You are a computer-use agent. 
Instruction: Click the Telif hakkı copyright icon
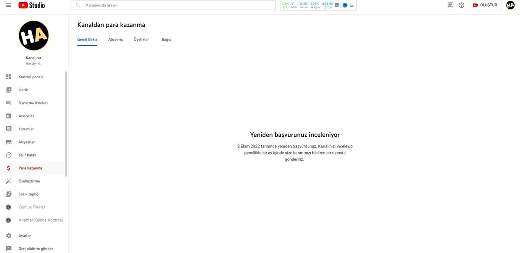point(9,155)
